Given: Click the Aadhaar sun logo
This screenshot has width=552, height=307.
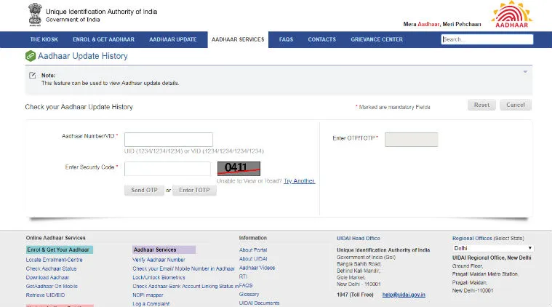Looking at the screenshot, I should click(511, 14).
